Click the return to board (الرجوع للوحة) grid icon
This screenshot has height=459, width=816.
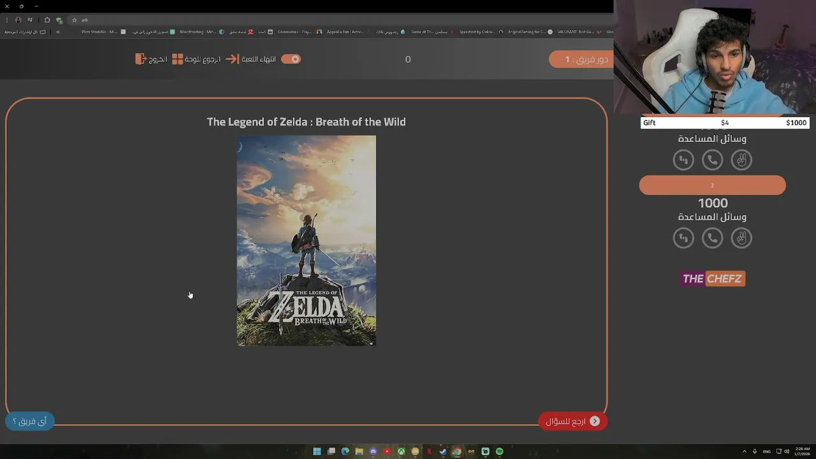(177, 59)
